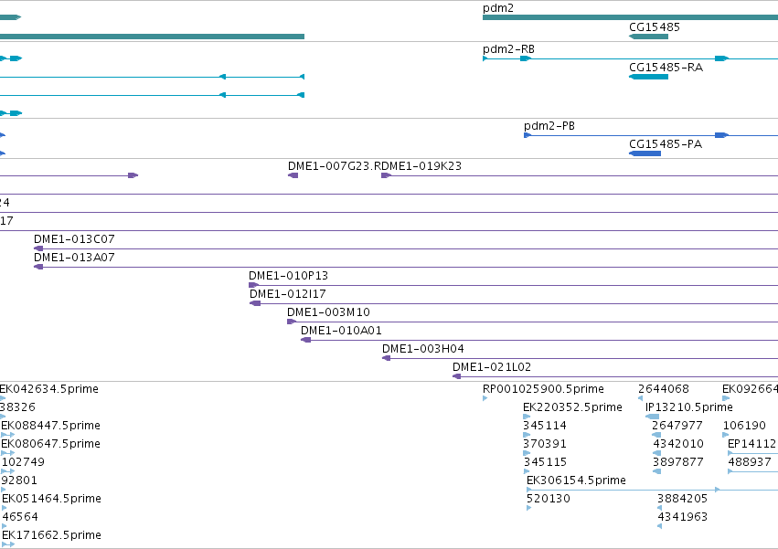Viewport: 778px width, 549px height.
Task: Click the EK171662.5prime label
Action: pyautogui.click(x=51, y=535)
